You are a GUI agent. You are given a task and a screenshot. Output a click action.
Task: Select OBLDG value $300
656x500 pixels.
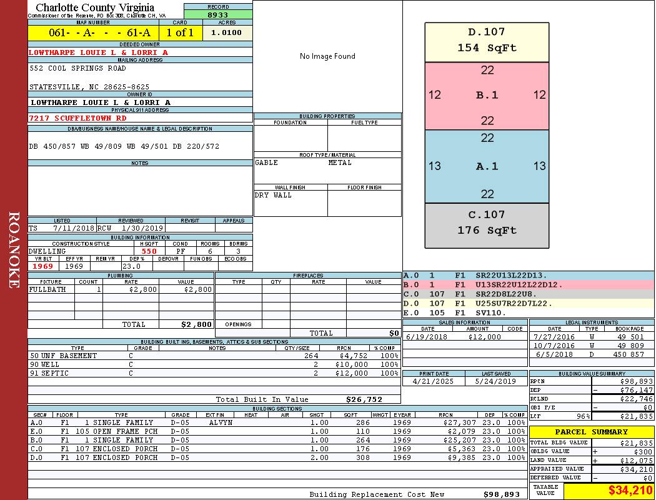click(x=643, y=452)
